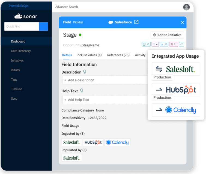Open HubSpot card in Integrated App Usage
The width and height of the screenshot is (206, 174).
pos(176,90)
